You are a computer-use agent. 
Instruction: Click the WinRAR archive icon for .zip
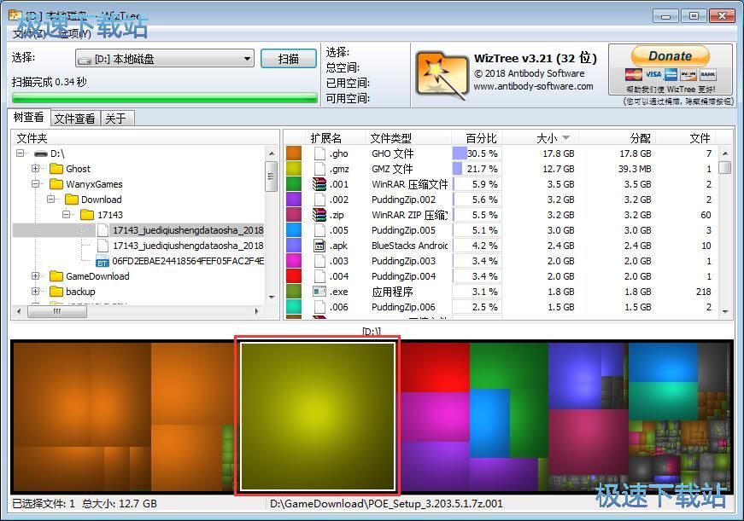coord(319,215)
